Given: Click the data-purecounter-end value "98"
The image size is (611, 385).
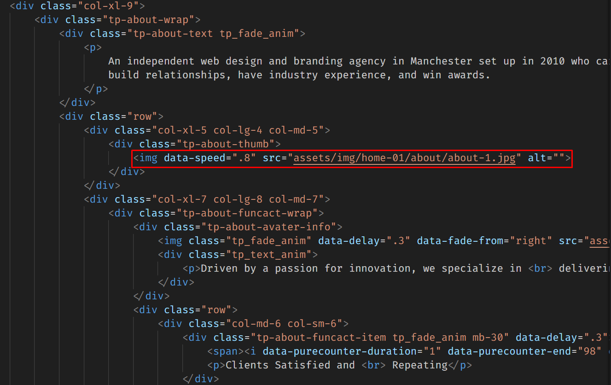Looking at the screenshot, I should click(x=590, y=351).
